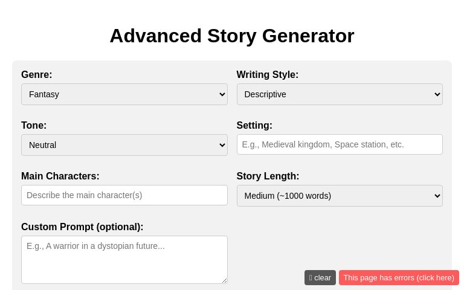Click the Story Length label

click(268, 176)
